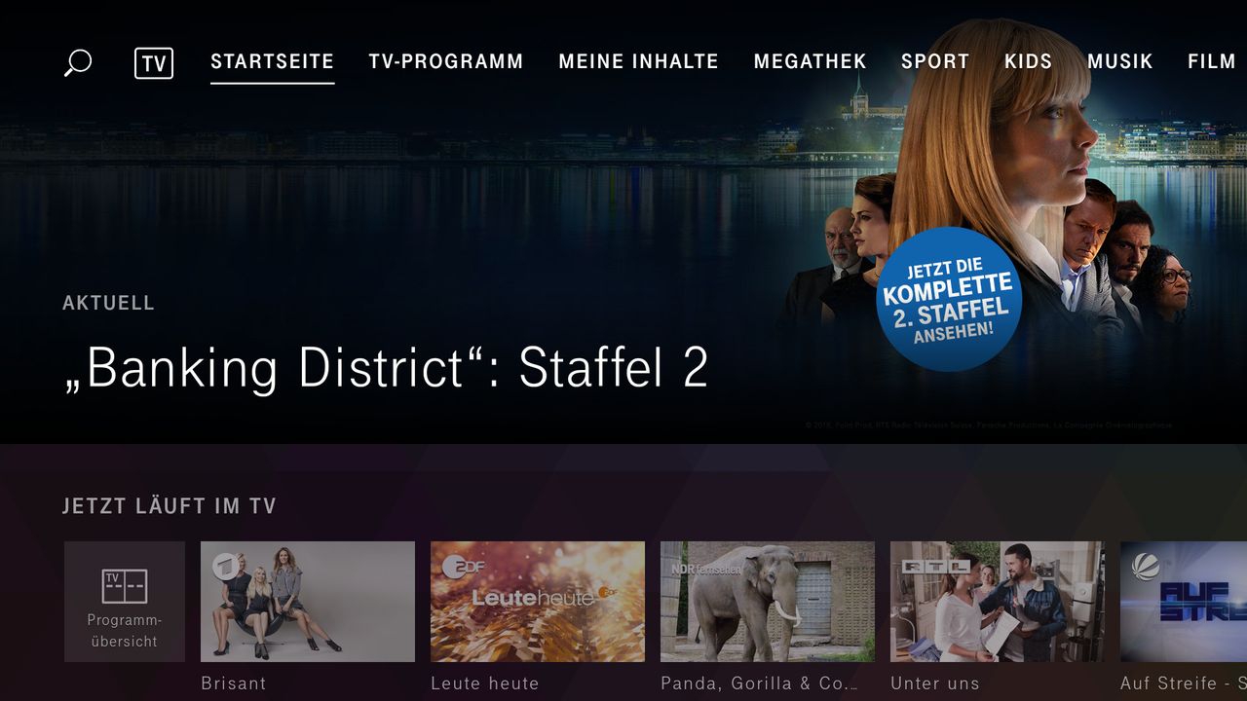Viewport: 1247px width, 701px height.
Task: Open the KIDS section
Action: 1029,62
